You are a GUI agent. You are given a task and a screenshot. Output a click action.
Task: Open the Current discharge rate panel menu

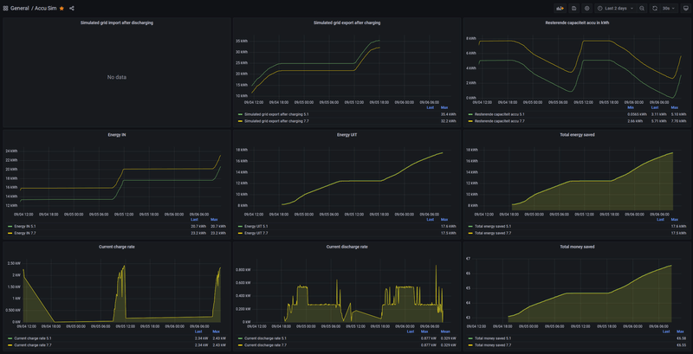click(x=347, y=247)
